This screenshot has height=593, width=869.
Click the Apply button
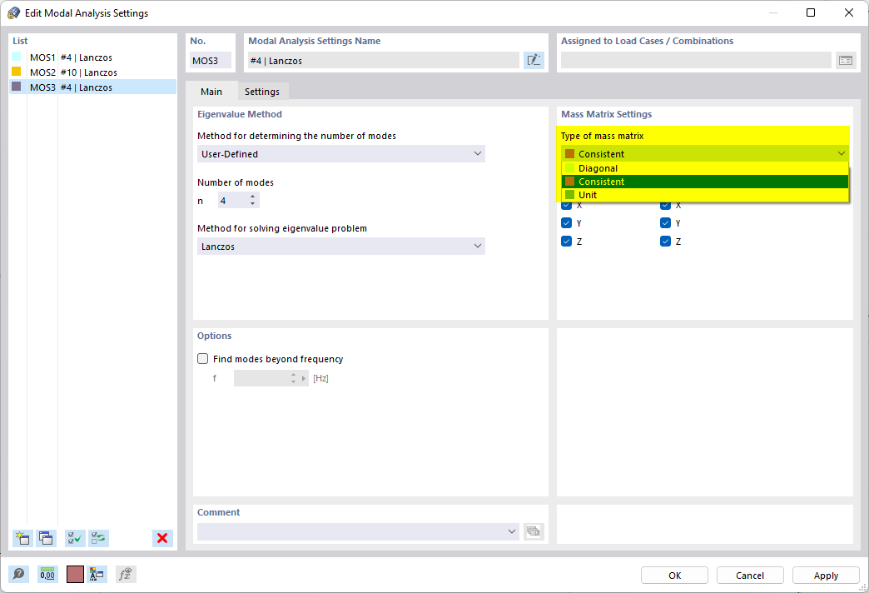[826, 576]
